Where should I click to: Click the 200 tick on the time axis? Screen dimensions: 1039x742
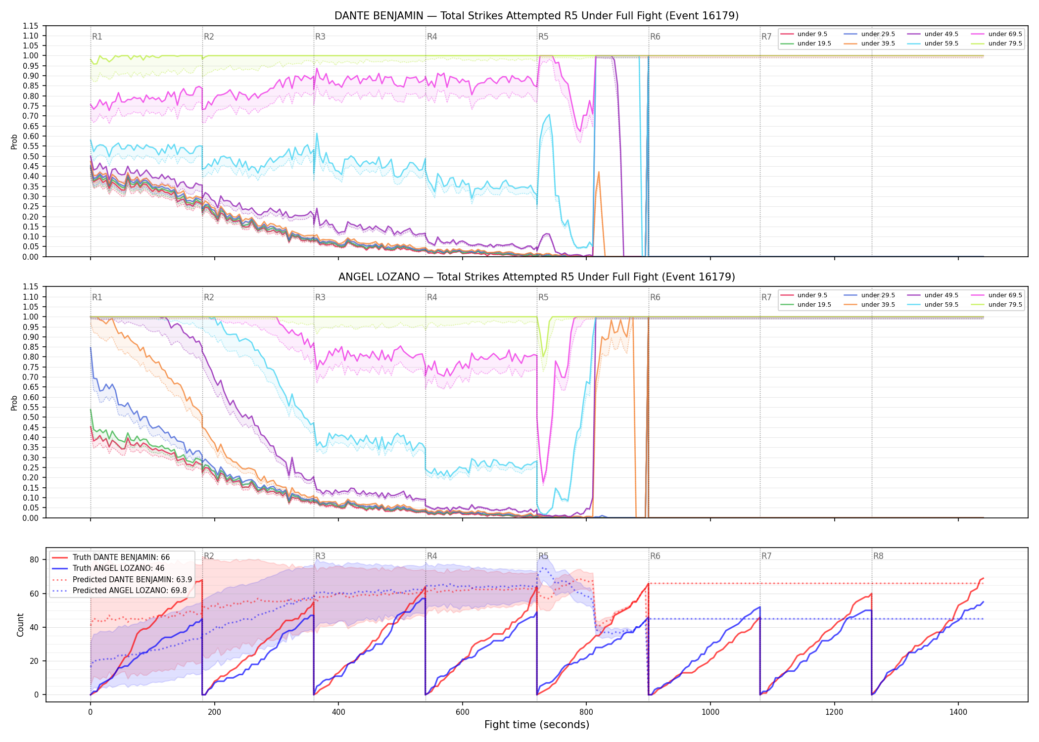[214, 712]
